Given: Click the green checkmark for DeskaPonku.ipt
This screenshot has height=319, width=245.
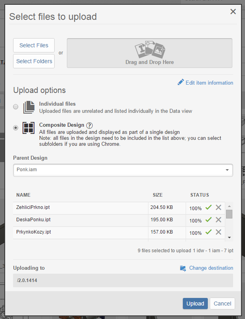Looking at the screenshot, I should [x=209, y=220].
